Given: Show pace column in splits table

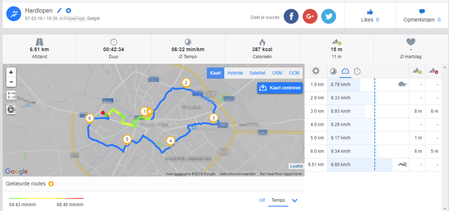Looking at the screenshot, I should [333, 71].
